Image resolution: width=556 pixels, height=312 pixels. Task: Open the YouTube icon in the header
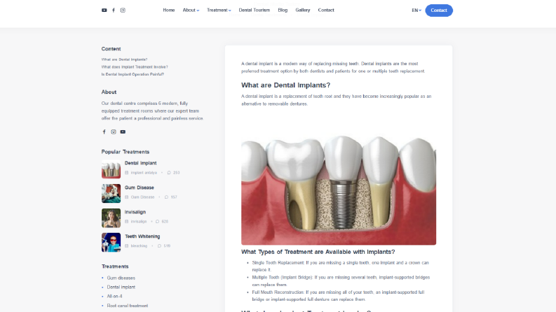coord(104,10)
